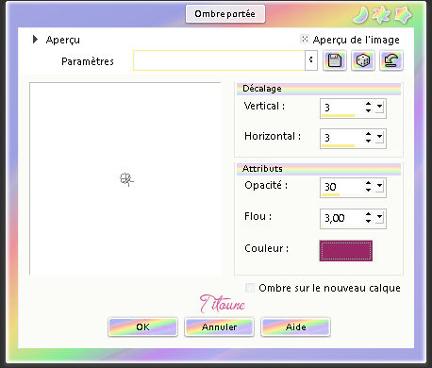
Task: Open help with the Aide button
Action: pyautogui.click(x=295, y=327)
